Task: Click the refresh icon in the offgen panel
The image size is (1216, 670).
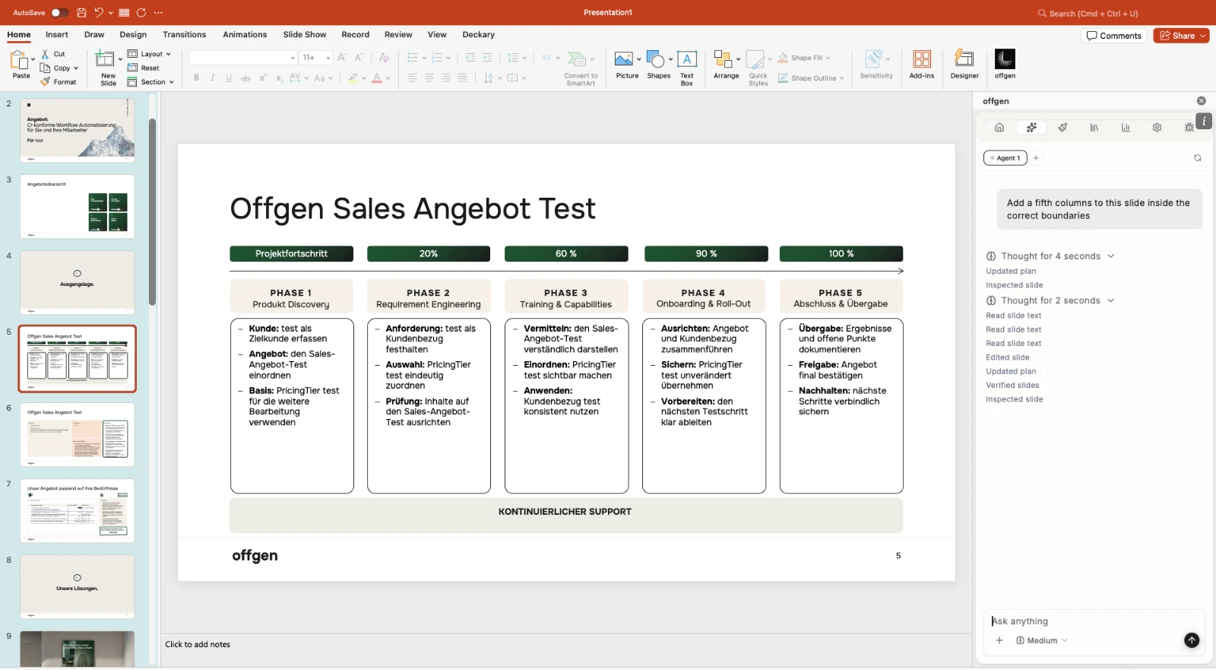Action: [1198, 158]
